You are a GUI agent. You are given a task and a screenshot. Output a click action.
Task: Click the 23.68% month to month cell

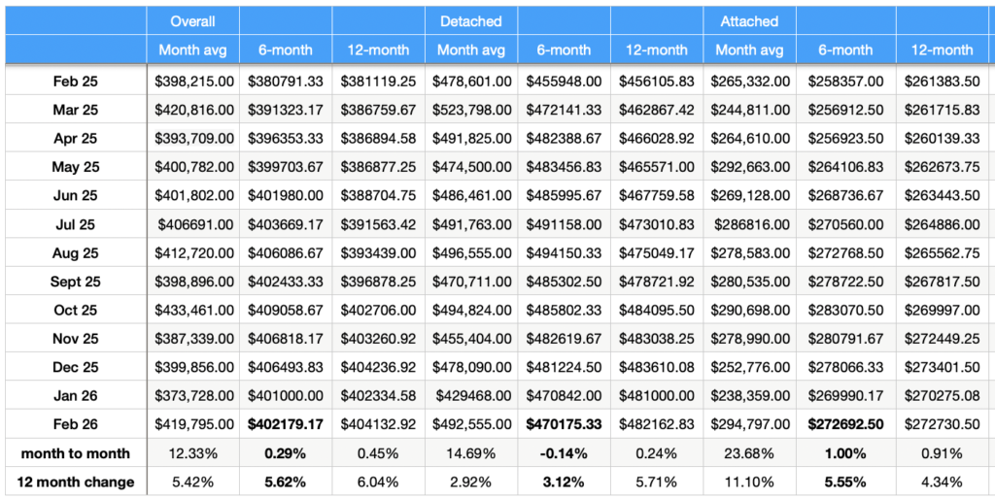pos(749,452)
